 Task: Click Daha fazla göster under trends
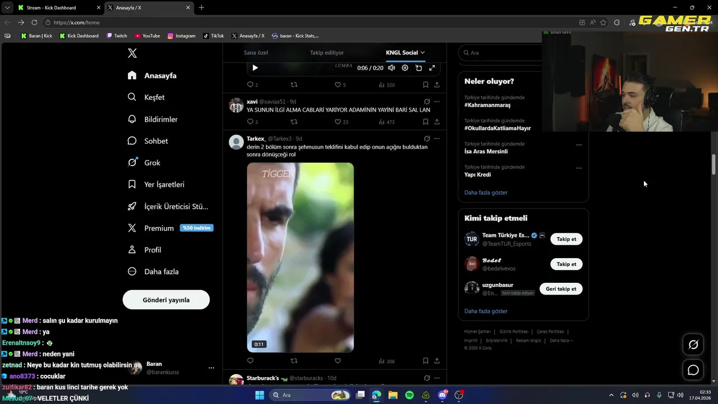[486, 192]
